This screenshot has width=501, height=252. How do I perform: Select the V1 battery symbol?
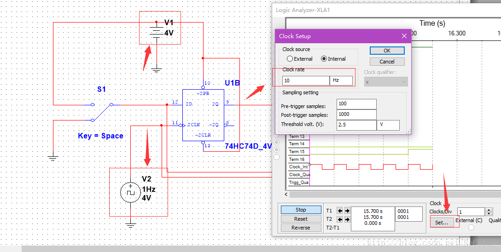pos(156,32)
